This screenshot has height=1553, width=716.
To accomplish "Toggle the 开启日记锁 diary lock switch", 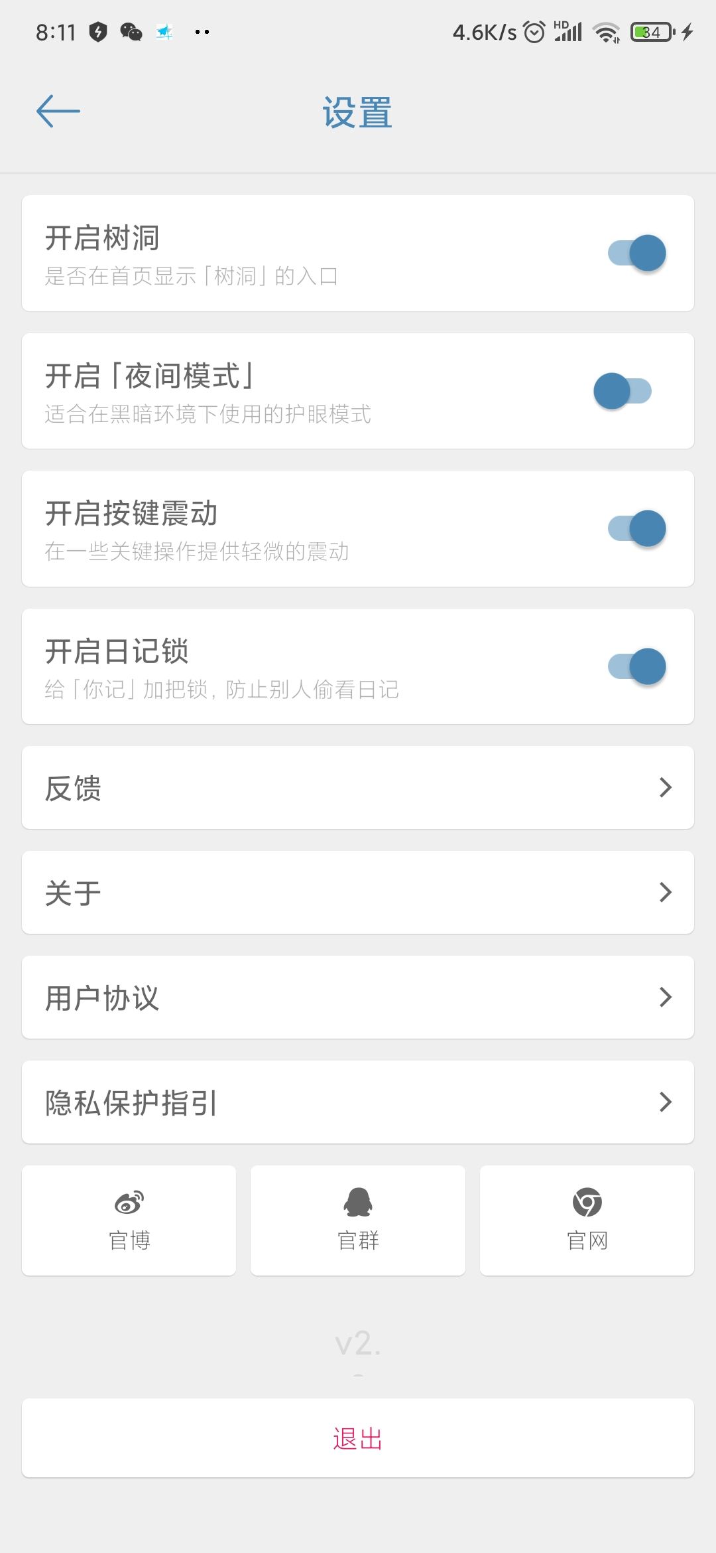I will (637, 666).
